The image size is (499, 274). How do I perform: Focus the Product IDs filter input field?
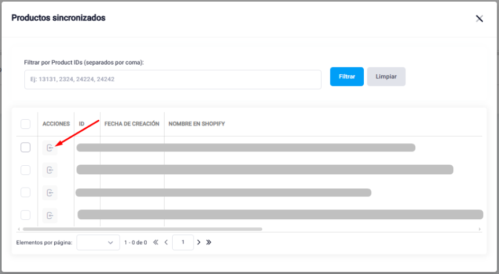[172, 79]
